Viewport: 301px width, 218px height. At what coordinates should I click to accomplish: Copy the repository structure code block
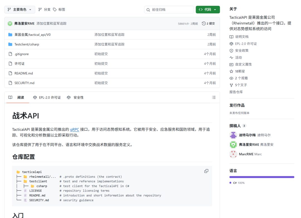pyautogui.click(x=206, y=171)
